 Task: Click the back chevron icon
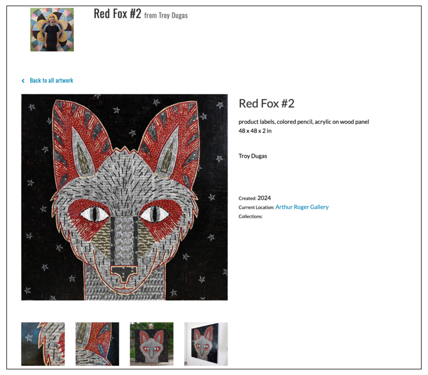23,80
